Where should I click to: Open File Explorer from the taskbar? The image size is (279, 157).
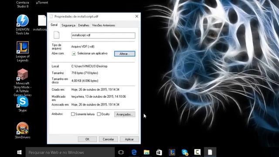[146, 152]
